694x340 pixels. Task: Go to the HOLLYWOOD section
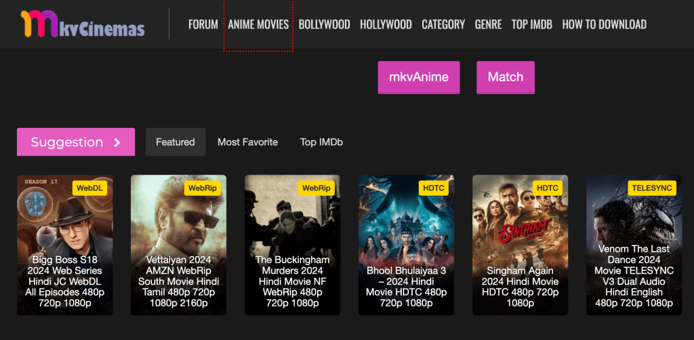coord(386,24)
